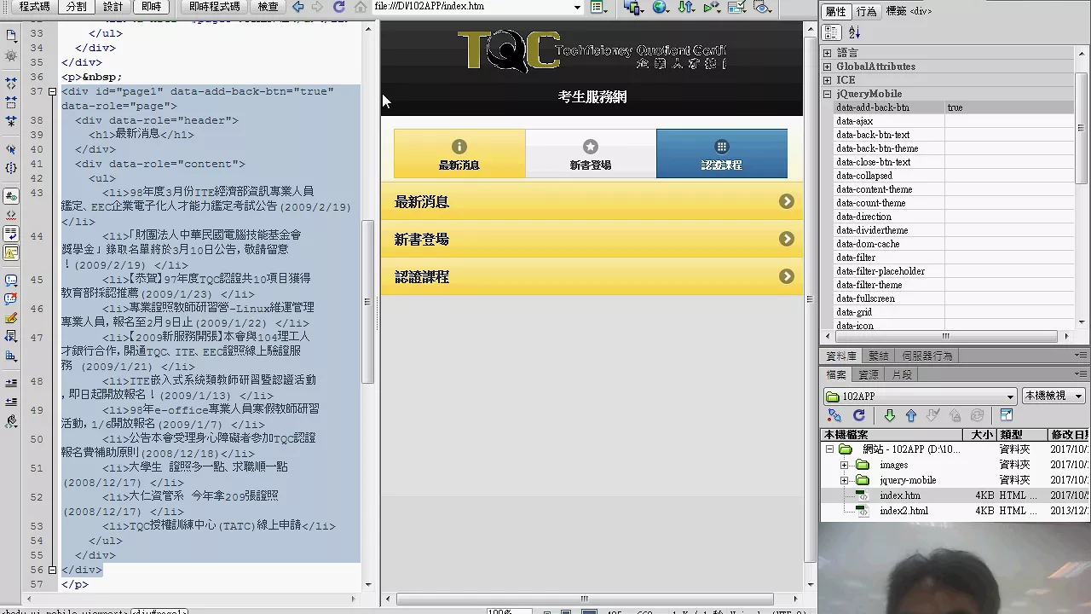The width and height of the screenshot is (1091, 614).
Task: Expand the 語言 attribute category
Action: 828,53
